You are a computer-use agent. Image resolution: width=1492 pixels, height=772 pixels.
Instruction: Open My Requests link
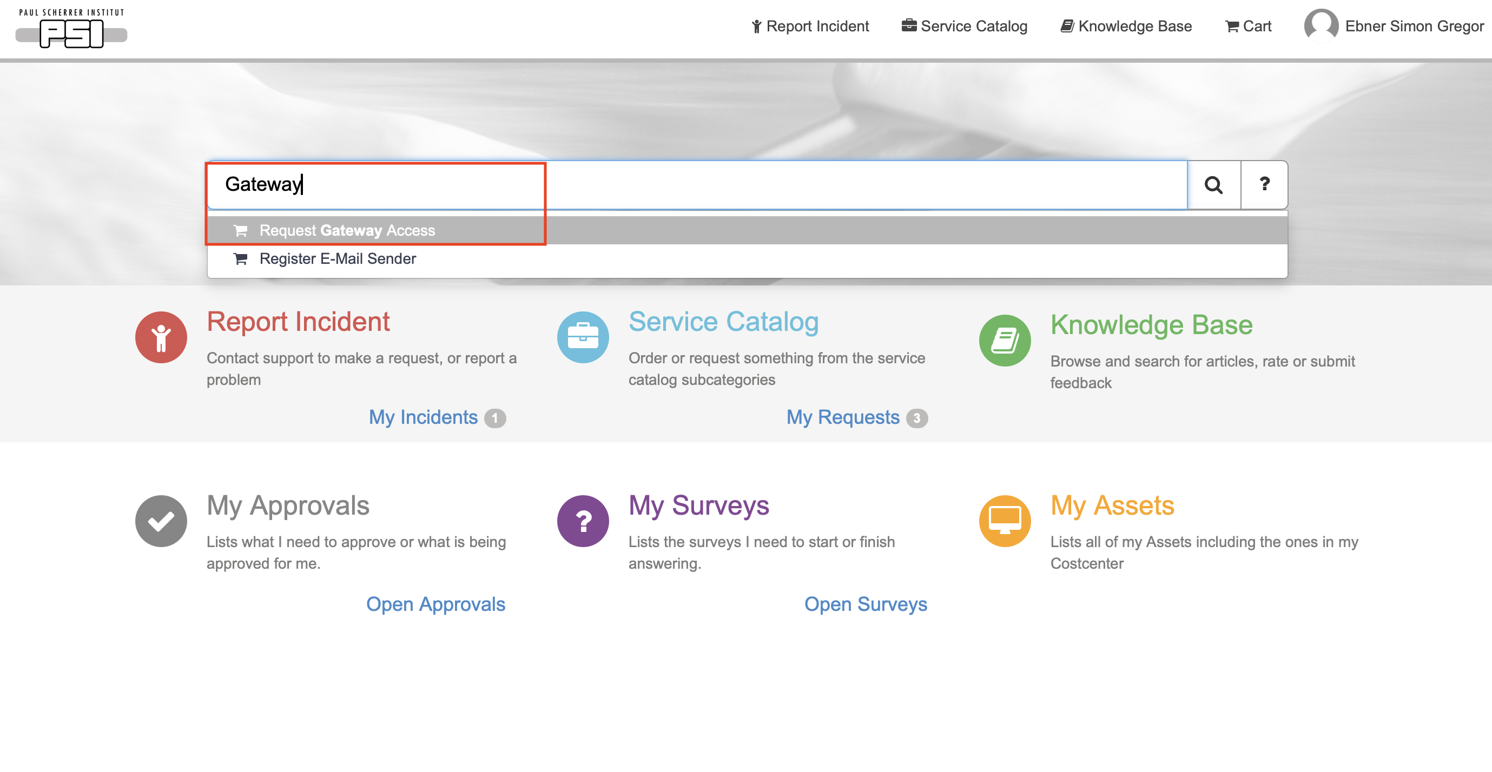(x=843, y=417)
